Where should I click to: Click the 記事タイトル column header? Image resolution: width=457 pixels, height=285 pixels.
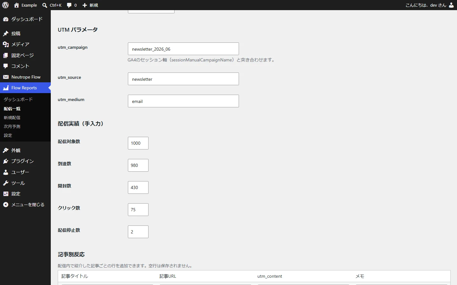click(75, 276)
